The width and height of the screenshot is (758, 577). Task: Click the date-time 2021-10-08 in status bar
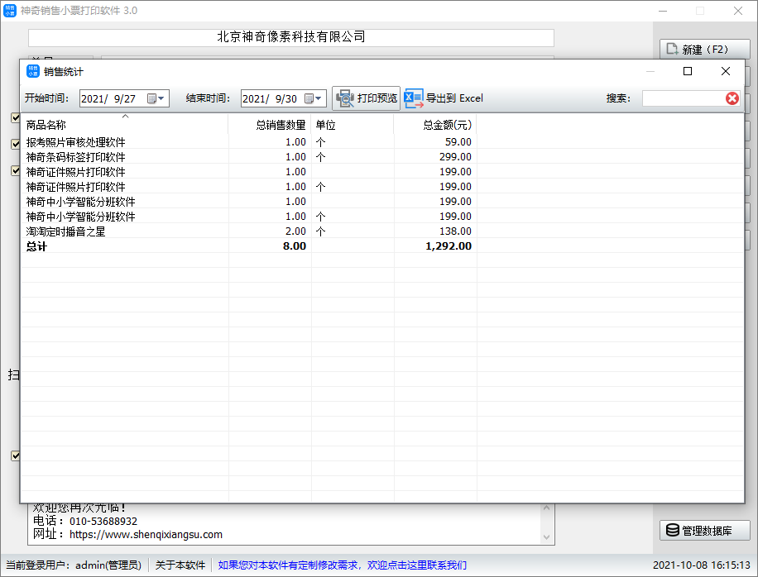point(702,565)
